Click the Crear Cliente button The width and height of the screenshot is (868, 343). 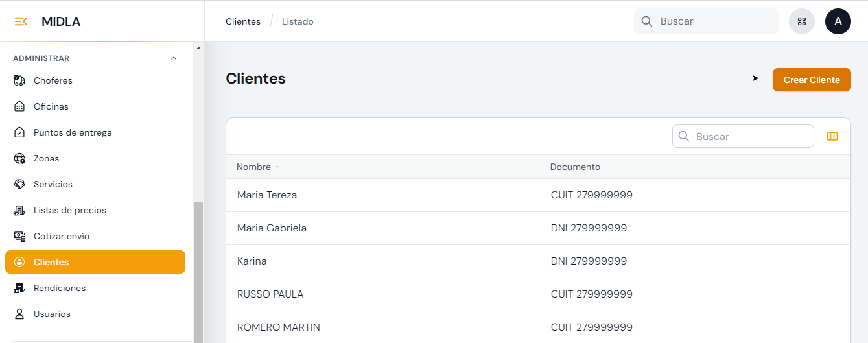click(812, 80)
